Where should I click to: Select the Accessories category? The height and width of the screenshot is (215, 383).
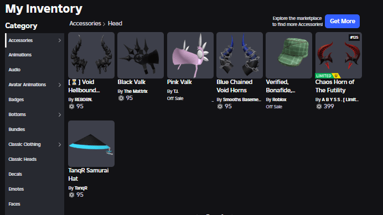[35, 40]
